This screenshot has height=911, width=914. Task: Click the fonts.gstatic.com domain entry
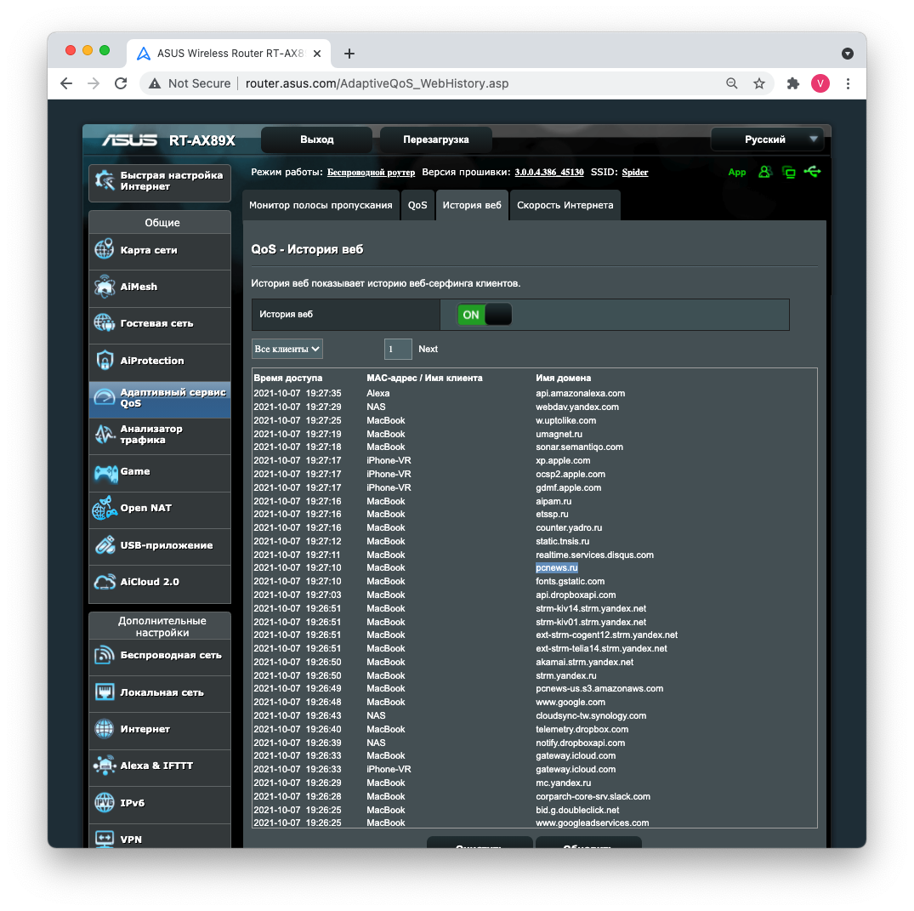click(571, 581)
